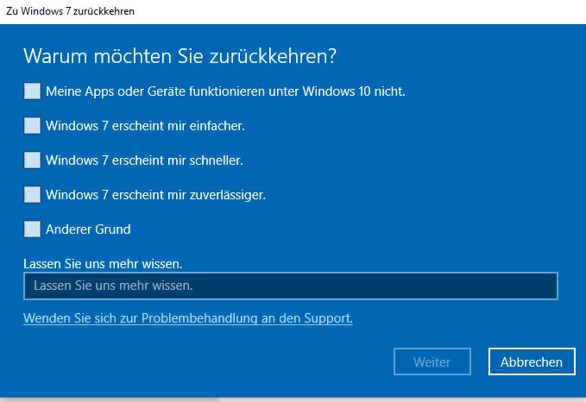Screen dimensions: 586x402
Task: Click the 'Windows 7 erscheint mir einfacher.' label text
Action: pyautogui.click(x=145, y=125)
